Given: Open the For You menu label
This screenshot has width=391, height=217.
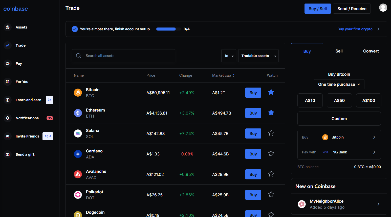Looking at the screenshot, I should 22,82.
